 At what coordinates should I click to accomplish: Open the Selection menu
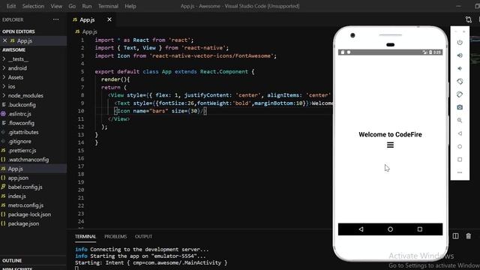pyautogui.click(x=33, y=6)
